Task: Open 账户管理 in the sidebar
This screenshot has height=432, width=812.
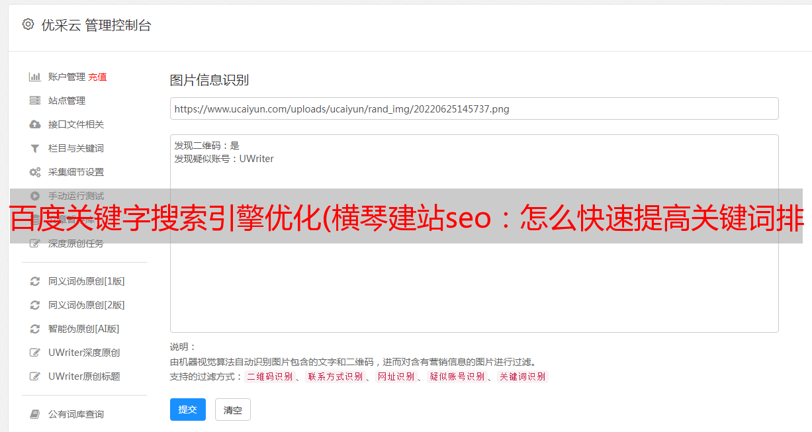Action: (x=66, y=77)
